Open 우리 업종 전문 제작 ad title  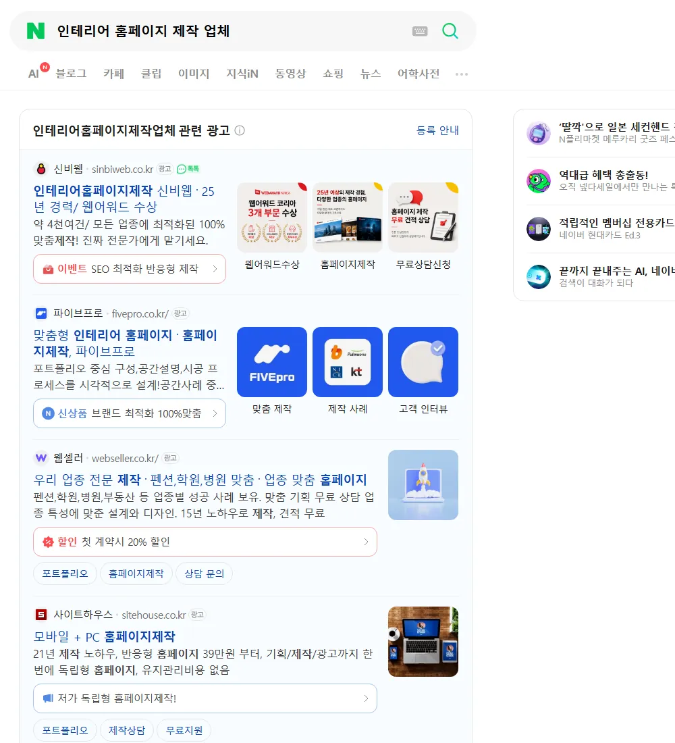pyautogui.click(x=200, y=480)
